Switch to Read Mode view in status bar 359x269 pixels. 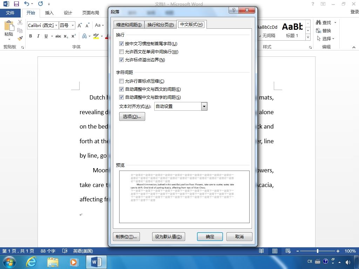coord(262,251)
